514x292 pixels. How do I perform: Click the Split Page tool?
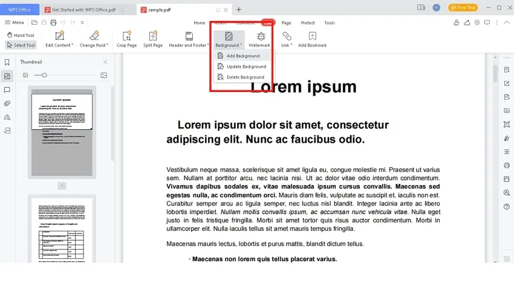tap(153, 39)
